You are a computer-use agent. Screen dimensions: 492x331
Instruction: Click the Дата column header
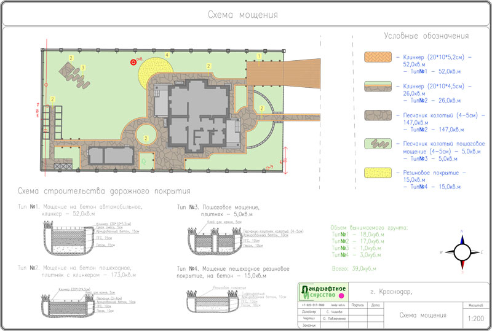click(375, 305)
